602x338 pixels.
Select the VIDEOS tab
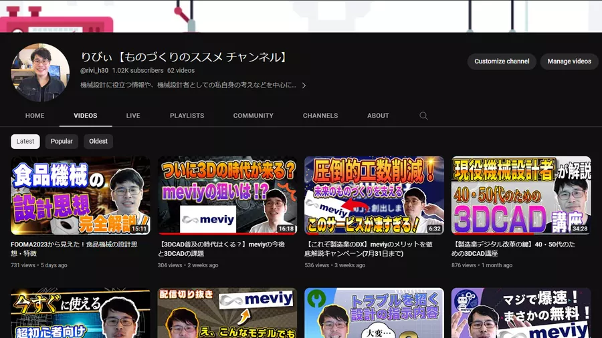click(85, 116)
